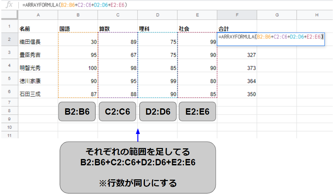Select column C header
The height and width of the screenshot is (196, 333).
(118, 15)
